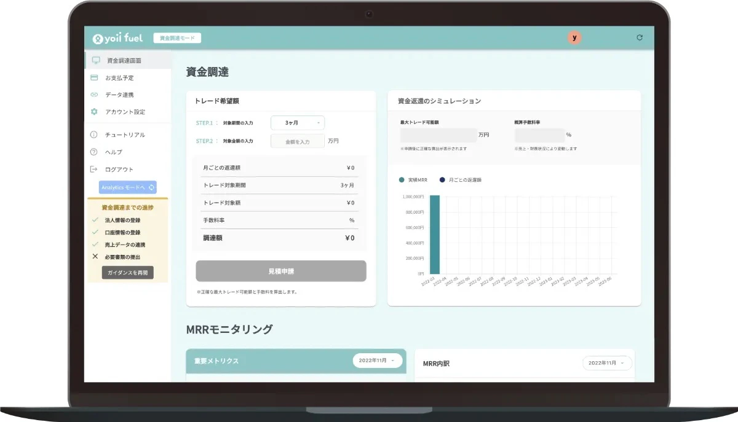Toggle the 実績MRR chart legend
Image resolution: width=738 pixels, height=422 pixels.
414,179
